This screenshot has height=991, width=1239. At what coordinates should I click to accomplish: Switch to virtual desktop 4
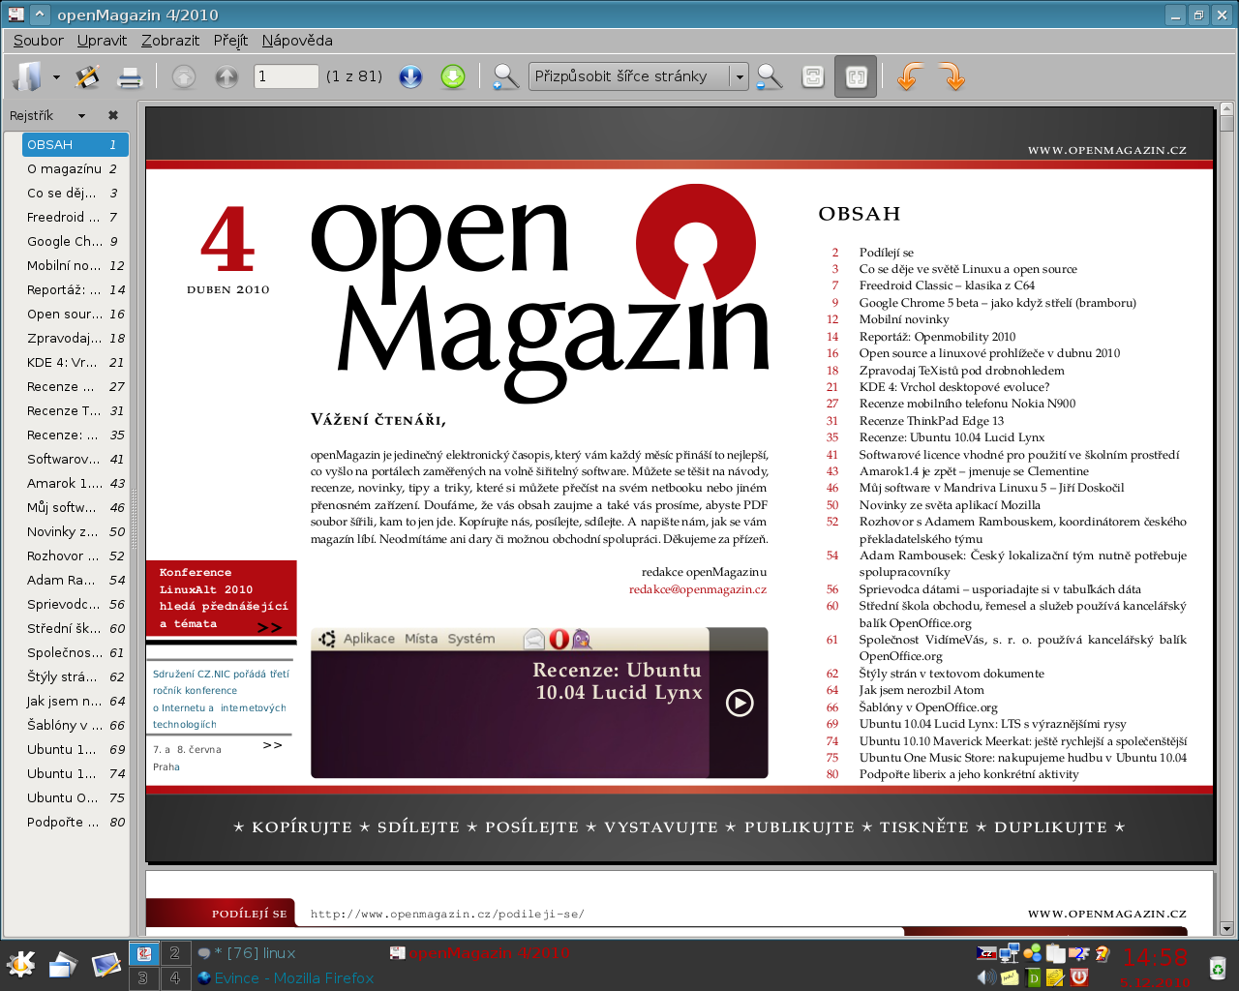(x=174, y=978)
